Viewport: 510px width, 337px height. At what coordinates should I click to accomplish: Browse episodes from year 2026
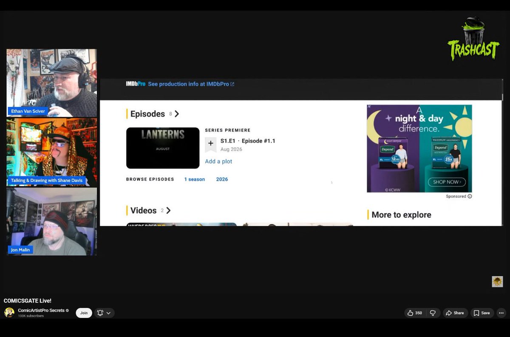222,180
